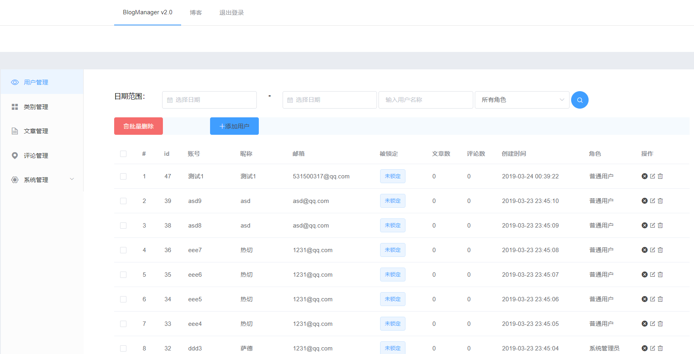The image size is (694, 354).
Task: Check the row checkbox for asd9
Action: tap(123, 201)
